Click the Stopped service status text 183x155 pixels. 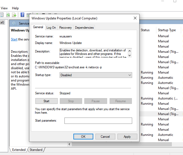[x=65, y=93]
